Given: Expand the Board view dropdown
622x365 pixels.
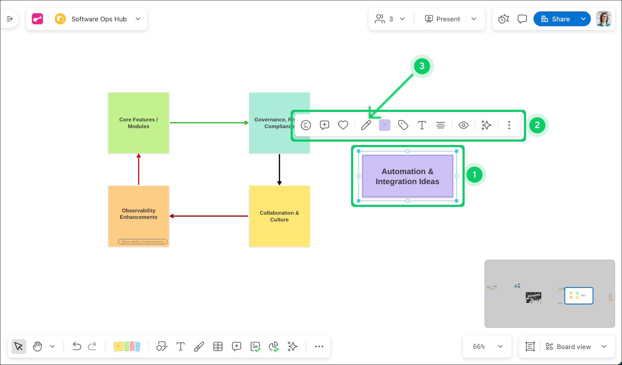Looking at the screenshot, I should [x=604, y=346].
